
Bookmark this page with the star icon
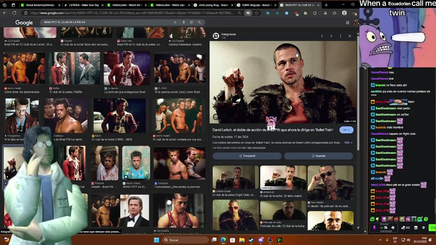pyautogui.click(x=256, y=13)
